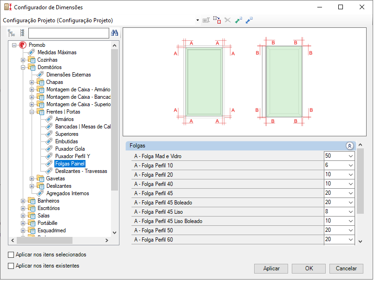
Task: Check Aplicar nos itens existentes
Action: [x=11, y=266]
